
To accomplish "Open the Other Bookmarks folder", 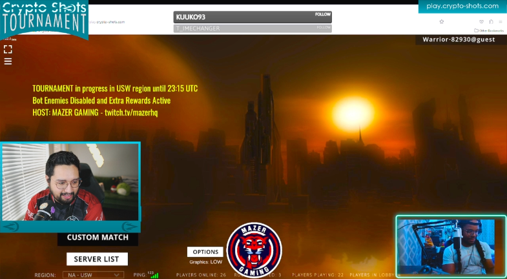I will click(488, 30).
